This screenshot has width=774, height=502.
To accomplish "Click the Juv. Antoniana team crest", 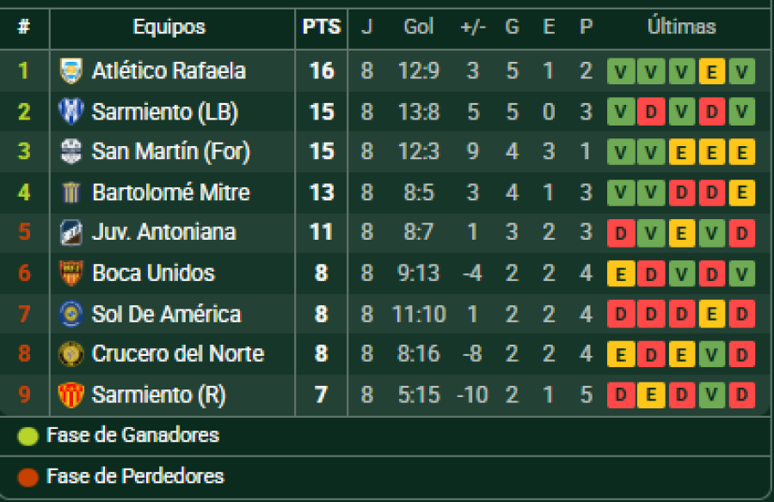I will point(71,233).
